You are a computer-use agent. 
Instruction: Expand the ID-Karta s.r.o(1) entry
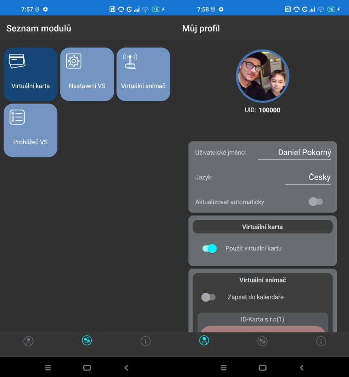point(262,320)
